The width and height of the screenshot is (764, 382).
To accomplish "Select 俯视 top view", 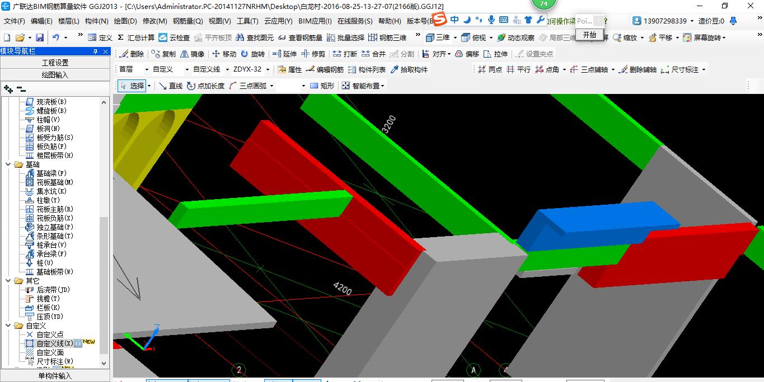I will (x=475, y=37).
